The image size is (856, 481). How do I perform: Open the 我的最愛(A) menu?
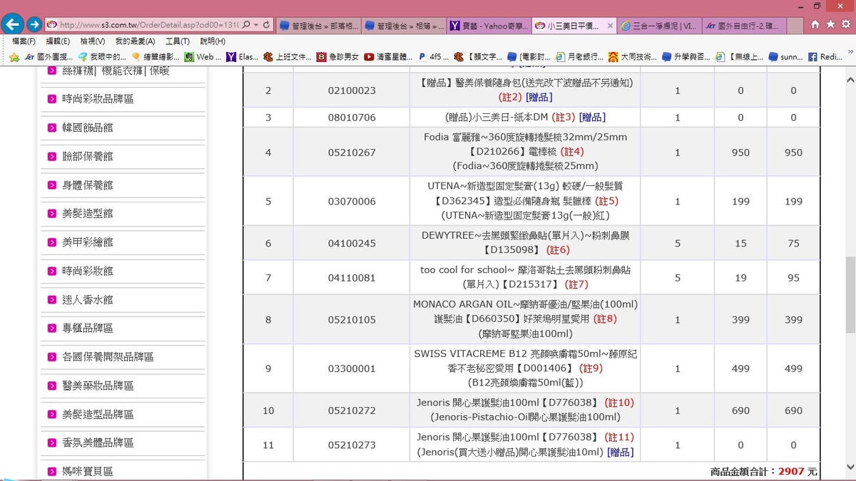[135, 41]
